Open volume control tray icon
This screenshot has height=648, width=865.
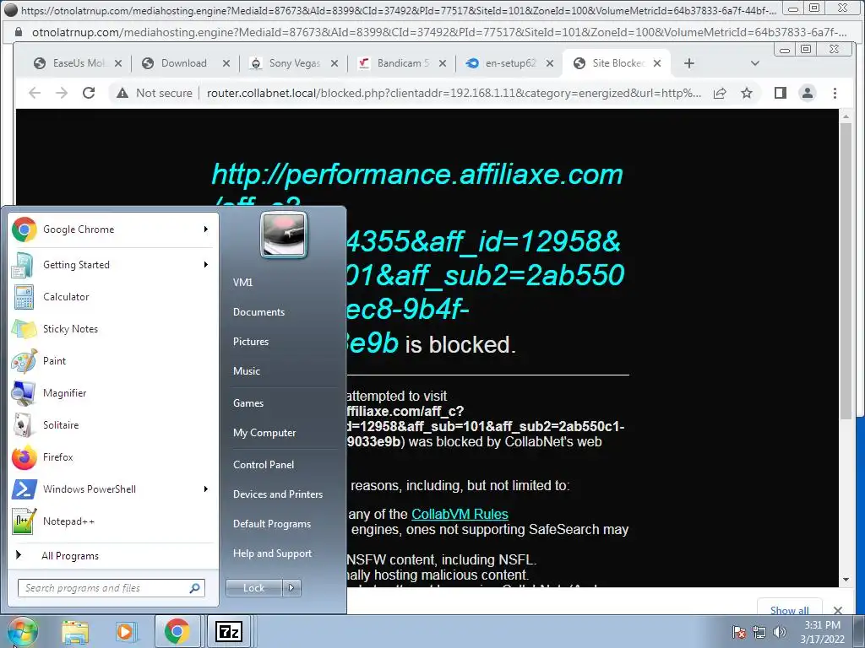780,632
